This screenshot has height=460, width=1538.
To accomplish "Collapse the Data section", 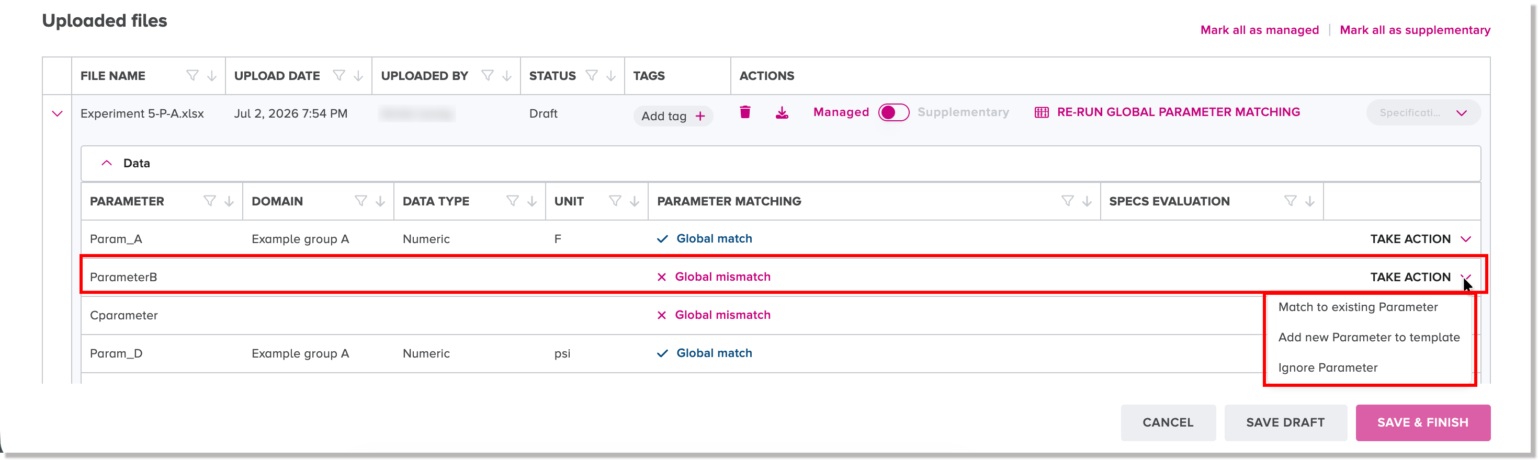I will [x=107, y=163].
